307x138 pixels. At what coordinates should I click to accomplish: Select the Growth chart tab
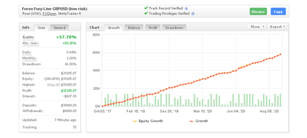(x=114, y=28)
